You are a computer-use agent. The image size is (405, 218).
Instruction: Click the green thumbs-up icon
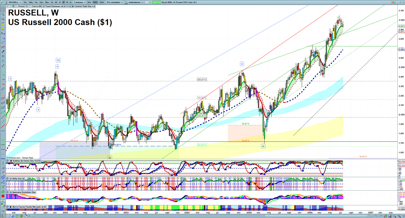[3, 191]
